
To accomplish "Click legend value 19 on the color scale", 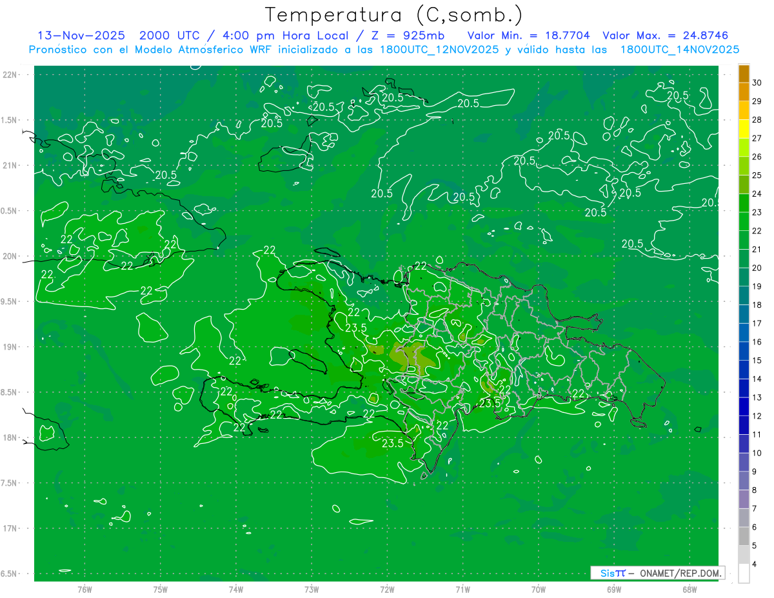I will (757, 286).
